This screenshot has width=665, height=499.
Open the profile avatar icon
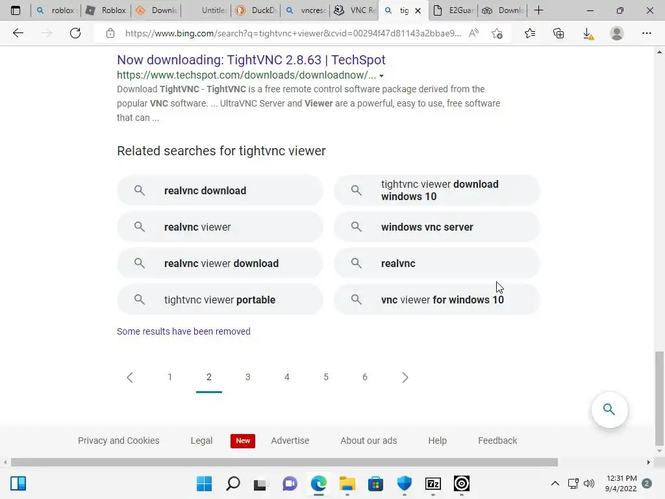click(617, 33)
